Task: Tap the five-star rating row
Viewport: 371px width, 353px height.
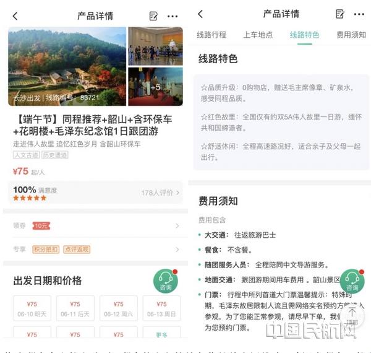Action: [x=30, y=198]
